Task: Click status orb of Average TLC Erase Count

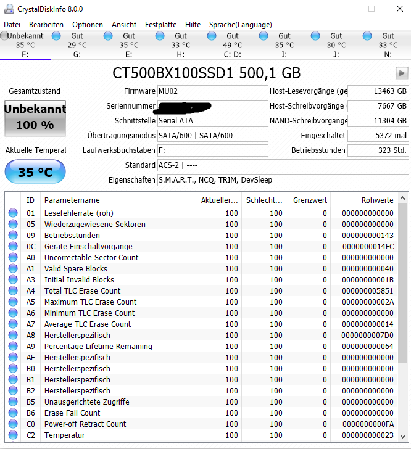Action: click(13, 324)
